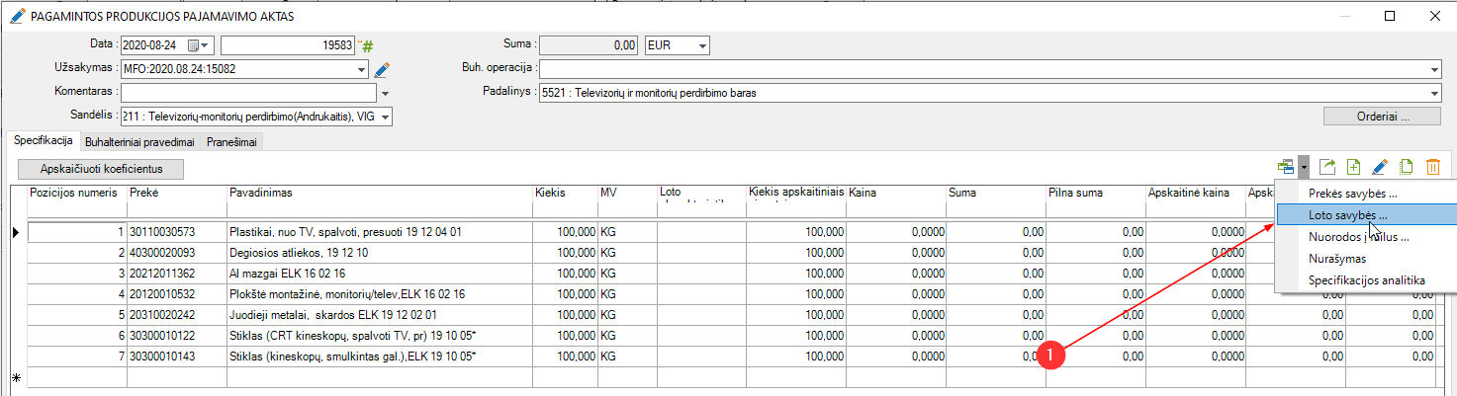Open the properties icon dropdown arrow
This screenshot has width=1457, height=396.
coord(1305,168)
